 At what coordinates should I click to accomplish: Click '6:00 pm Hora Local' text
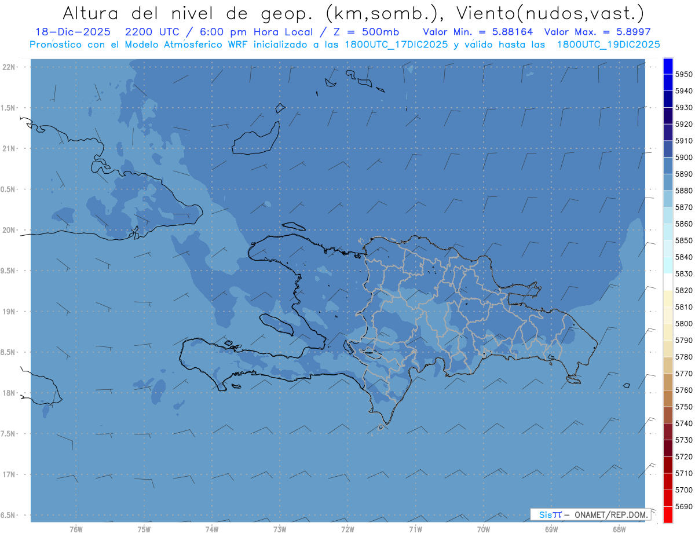[x=257, y=32]
